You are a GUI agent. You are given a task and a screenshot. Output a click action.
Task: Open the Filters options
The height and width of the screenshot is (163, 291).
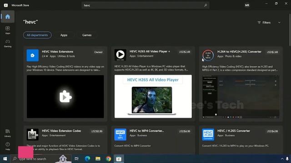click(264, 23)
